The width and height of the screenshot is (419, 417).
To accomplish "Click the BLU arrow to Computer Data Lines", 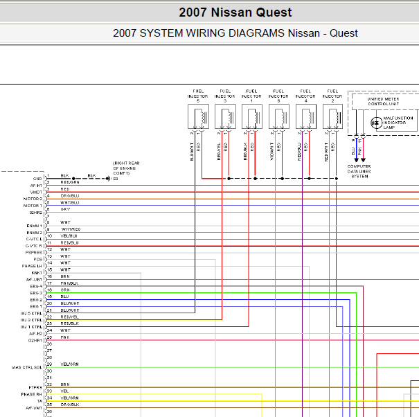I will (x=356, y=160).
